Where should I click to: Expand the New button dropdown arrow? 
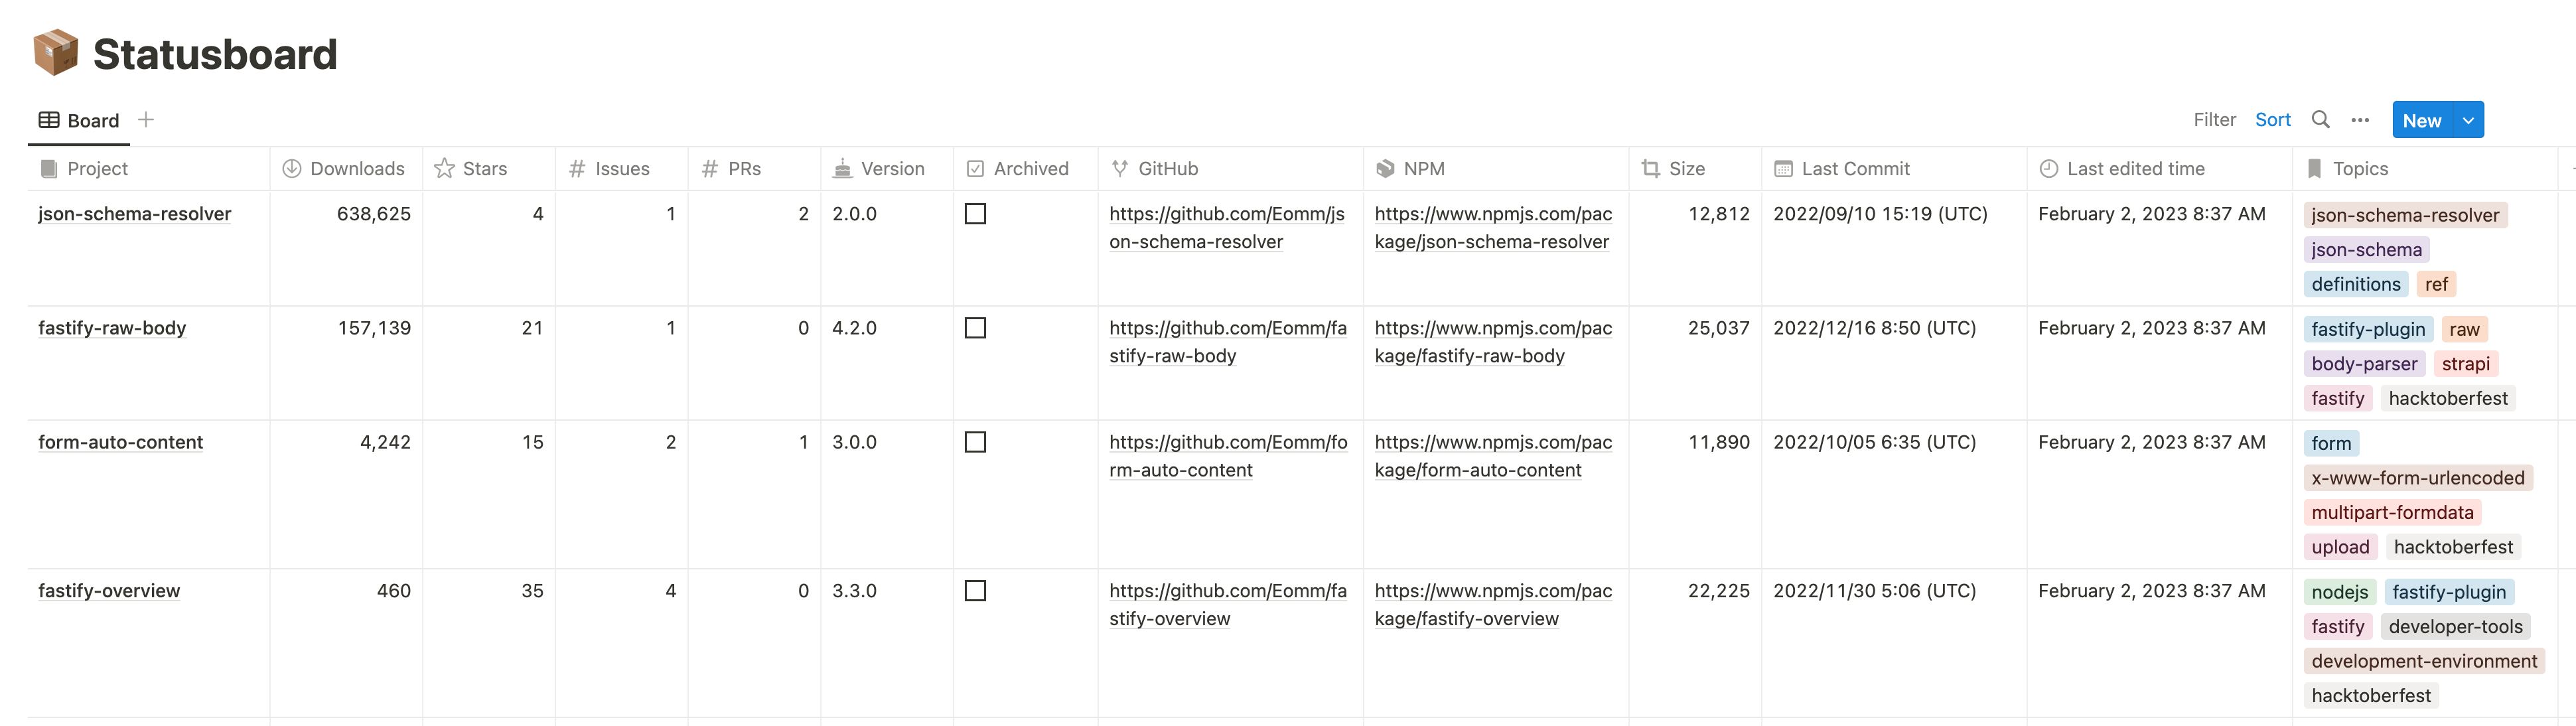point(2468,120)
